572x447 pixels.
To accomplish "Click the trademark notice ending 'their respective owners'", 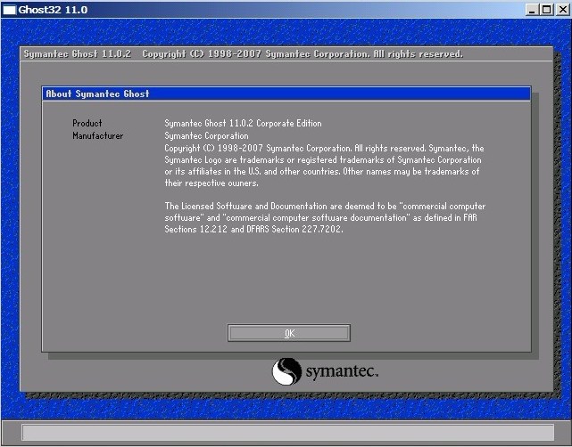I will (211, 183).
